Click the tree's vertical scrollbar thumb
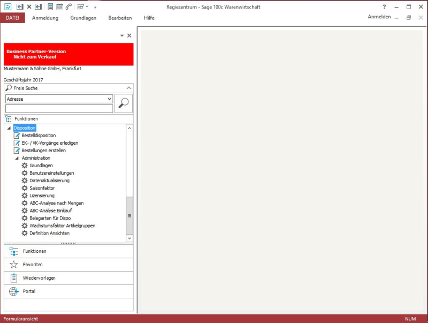The image size is (428, 323). coord(129,215)
